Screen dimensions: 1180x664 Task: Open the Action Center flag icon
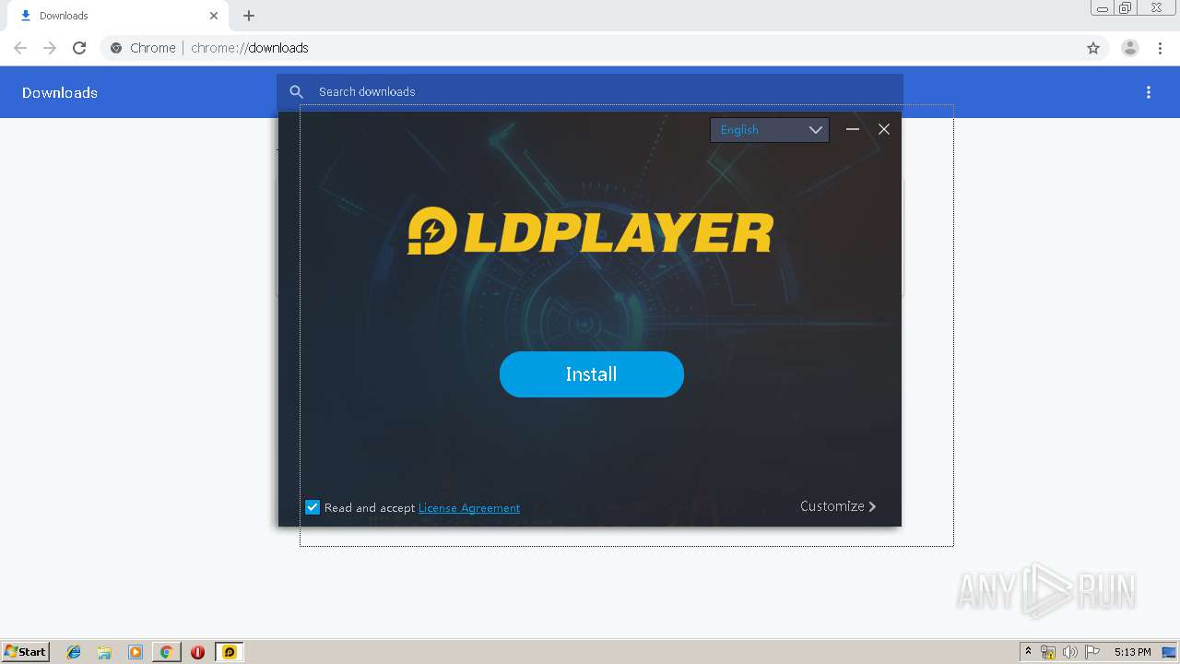[1092, 652]
